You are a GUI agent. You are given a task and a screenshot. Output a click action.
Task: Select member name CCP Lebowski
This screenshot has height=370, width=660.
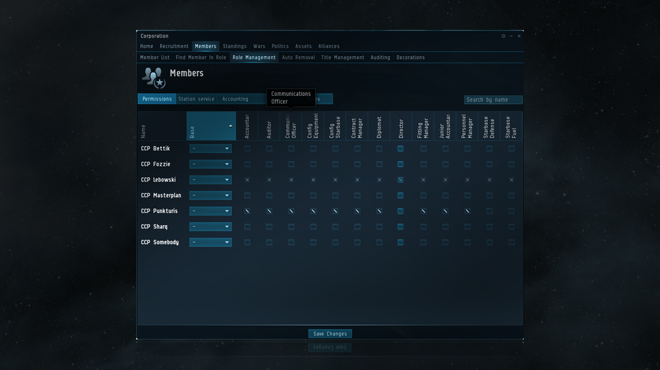[158, 180]
